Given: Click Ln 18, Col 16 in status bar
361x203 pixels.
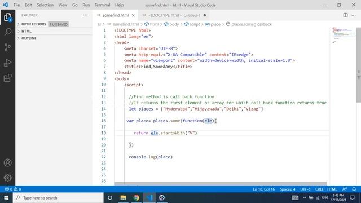Looking at the screenshot, I should [264, 189].
